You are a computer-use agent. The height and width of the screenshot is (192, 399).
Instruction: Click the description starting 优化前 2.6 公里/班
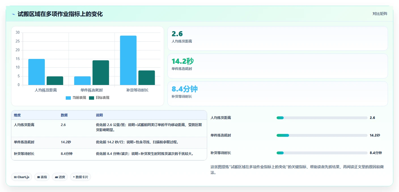[x=149, y=127]
